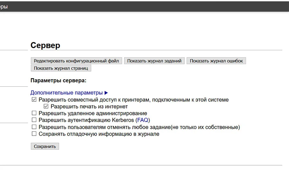Click the Параметры сервера section label
Image resolution: width=289 pixels, height=189 pixels.
click(58, 80)
